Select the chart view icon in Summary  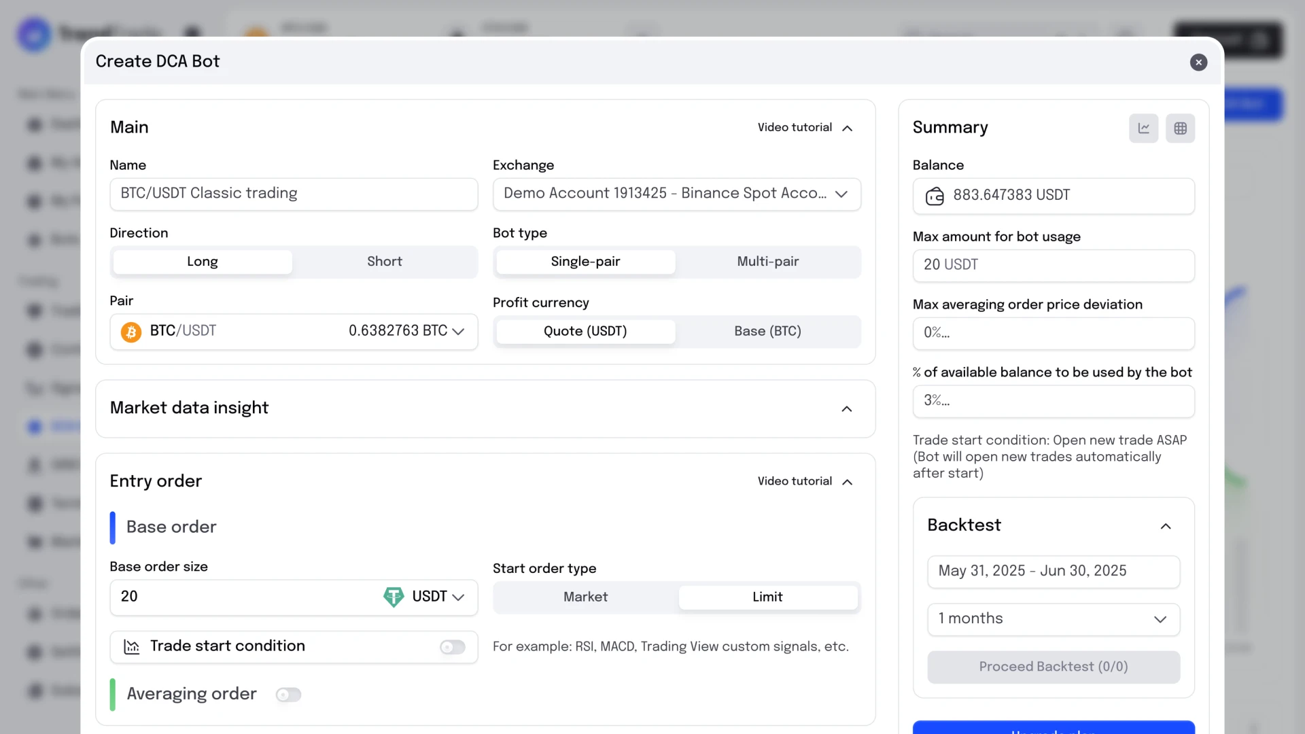click(1143, 128)
